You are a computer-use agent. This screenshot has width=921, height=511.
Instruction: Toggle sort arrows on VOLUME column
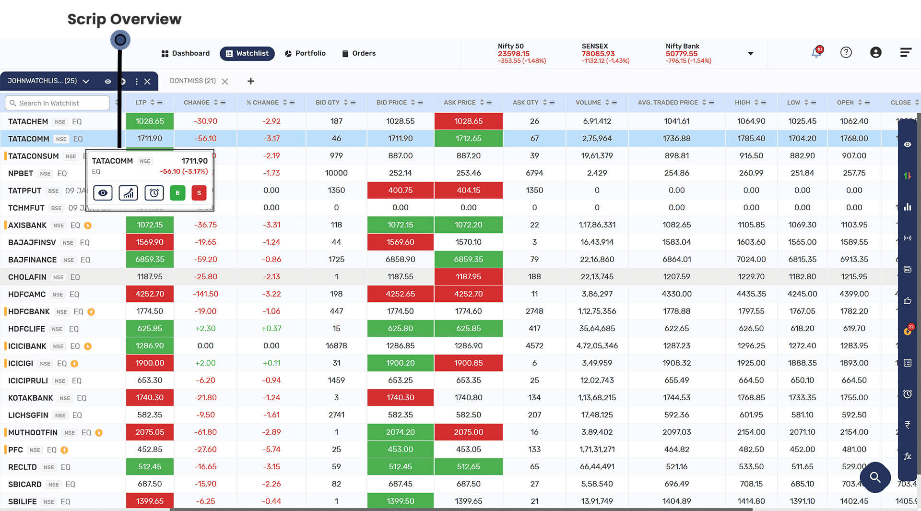607,103
